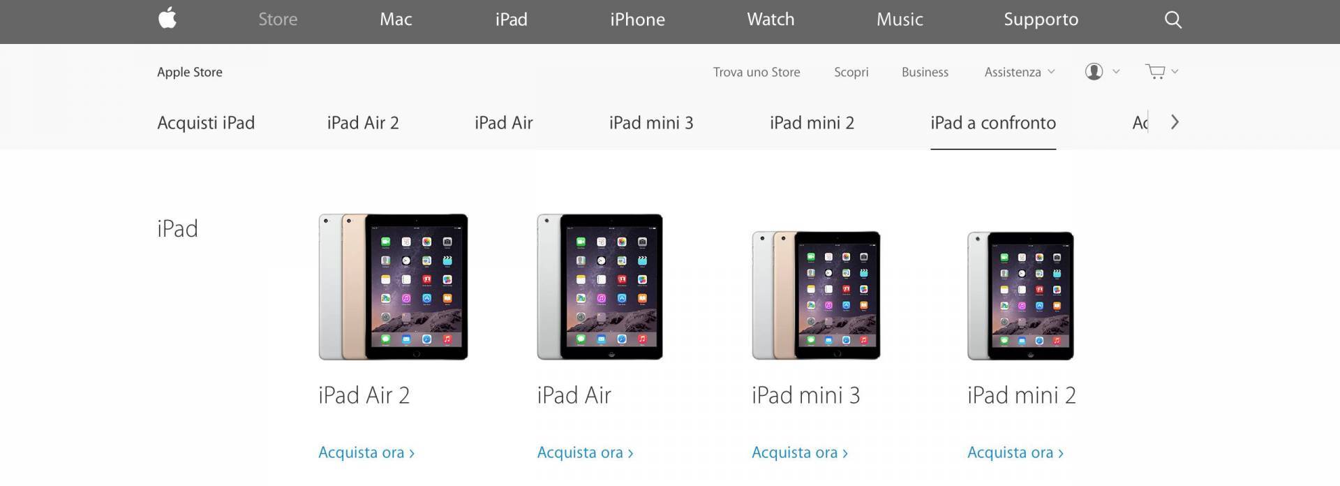Screen dimensions: 1340x486
Task: Click the iPad Air product image
Action: [600, 287]
